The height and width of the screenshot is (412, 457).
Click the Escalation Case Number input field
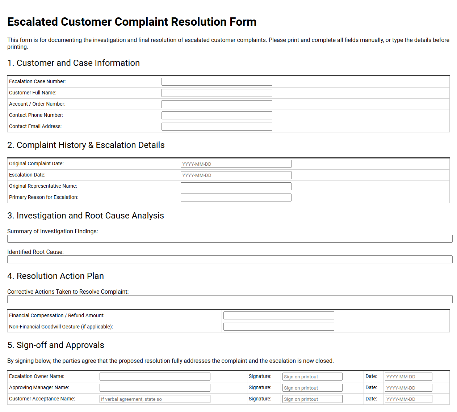217,82
